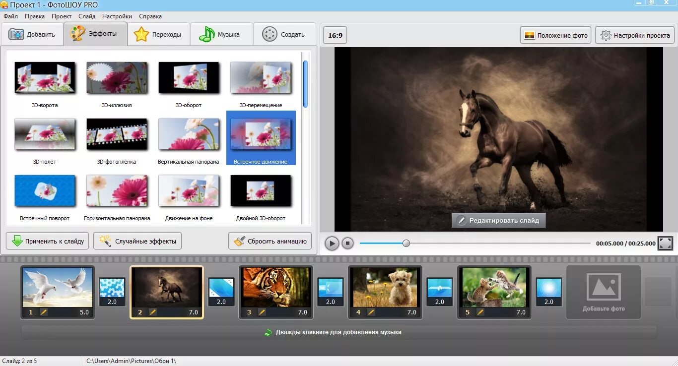The image size is (678, 366).
Task: Stop the slideshow preview
Action: tap(348, 243)
